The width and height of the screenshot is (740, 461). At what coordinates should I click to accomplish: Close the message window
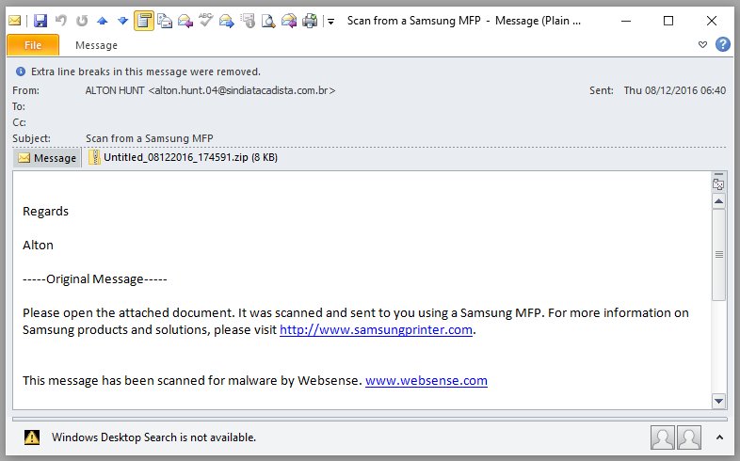click(712, 21)
